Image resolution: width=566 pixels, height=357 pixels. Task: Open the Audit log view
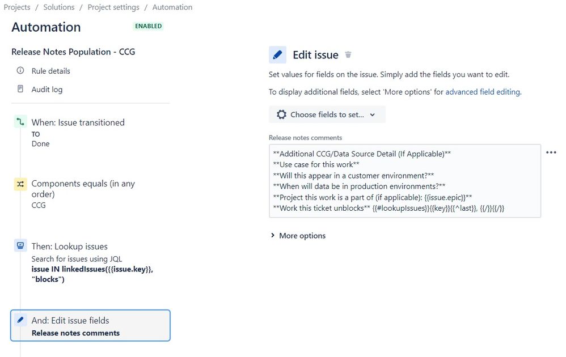[x=48, y=89]
